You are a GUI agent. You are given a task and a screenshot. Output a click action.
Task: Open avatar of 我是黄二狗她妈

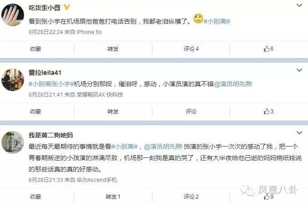pyautogui.click(x=13, y=142)
